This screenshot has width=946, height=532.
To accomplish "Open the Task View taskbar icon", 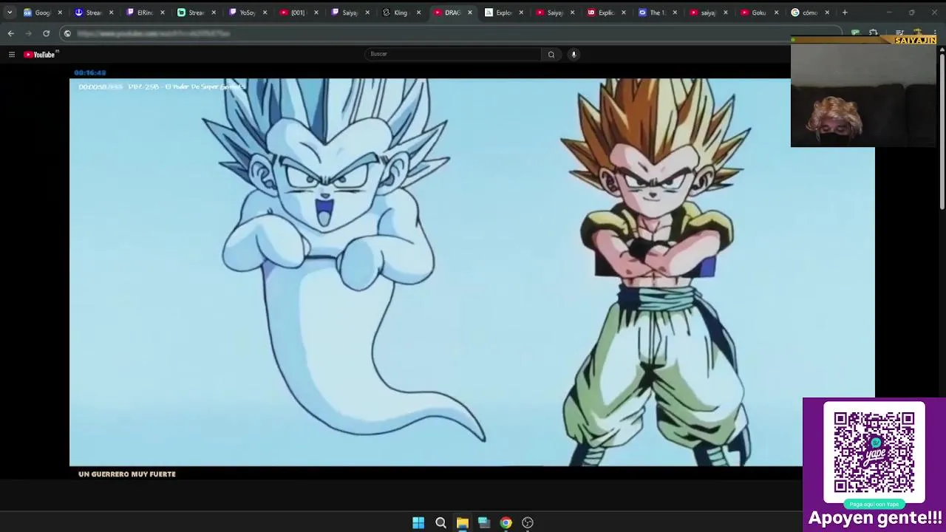I will point(484,522).
